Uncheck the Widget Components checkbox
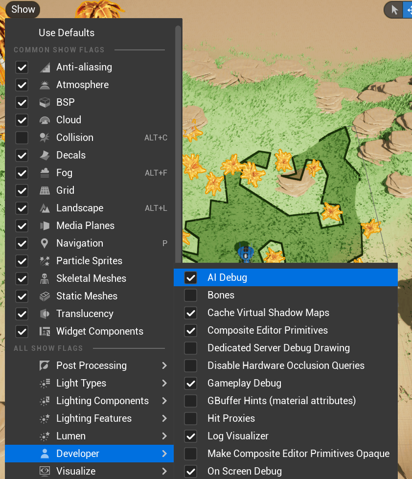 coord(22,331)
